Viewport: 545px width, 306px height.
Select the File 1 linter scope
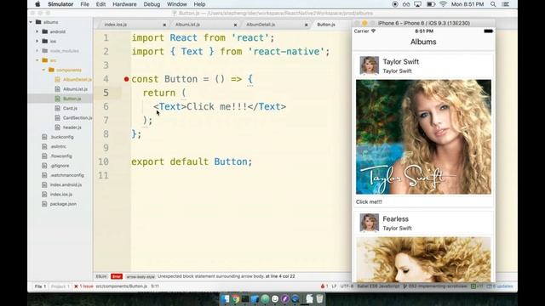point(40,286)
